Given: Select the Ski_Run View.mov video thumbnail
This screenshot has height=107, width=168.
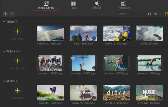Looking at the screenshot, I should tap(50, 33).
